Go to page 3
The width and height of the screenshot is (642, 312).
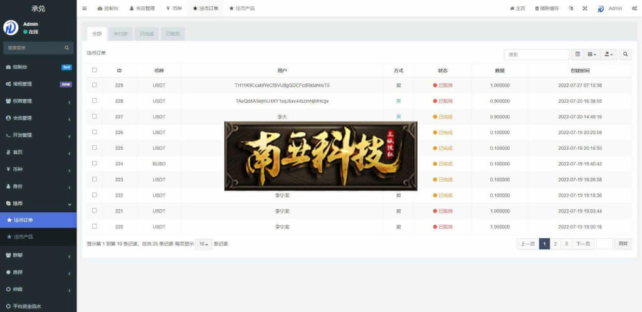[x=566, y=244]
